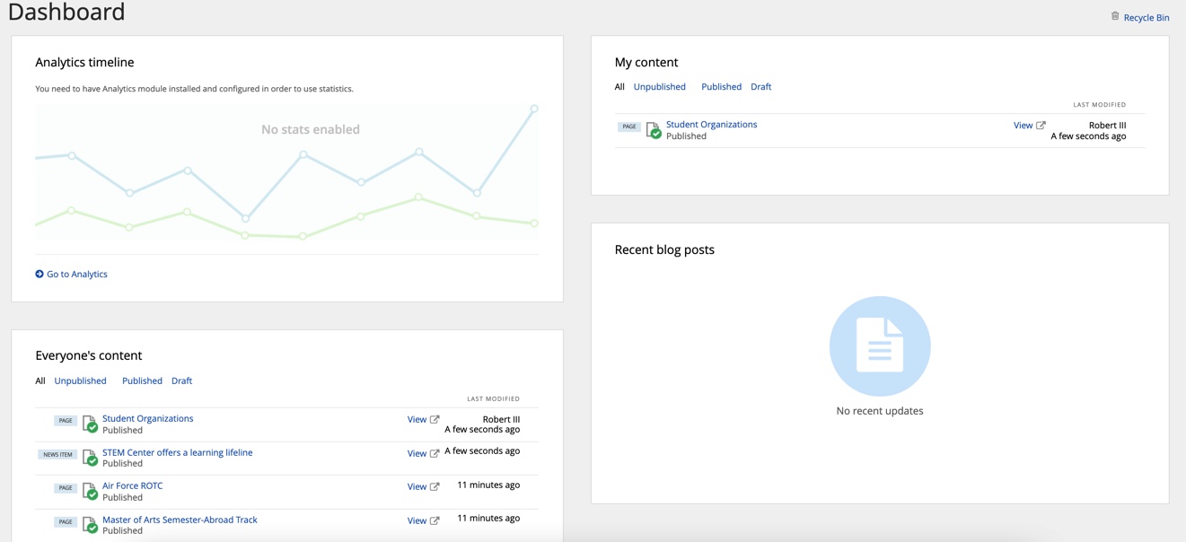Click the green published icon for Student Organizations
The image size is (1186, 542).
click(654, 133)
